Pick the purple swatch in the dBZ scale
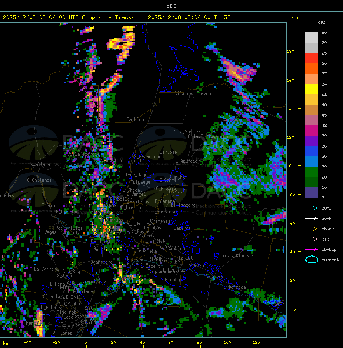Screen dimensions: 343x348 pyautogui.click(x=312, y=141)
